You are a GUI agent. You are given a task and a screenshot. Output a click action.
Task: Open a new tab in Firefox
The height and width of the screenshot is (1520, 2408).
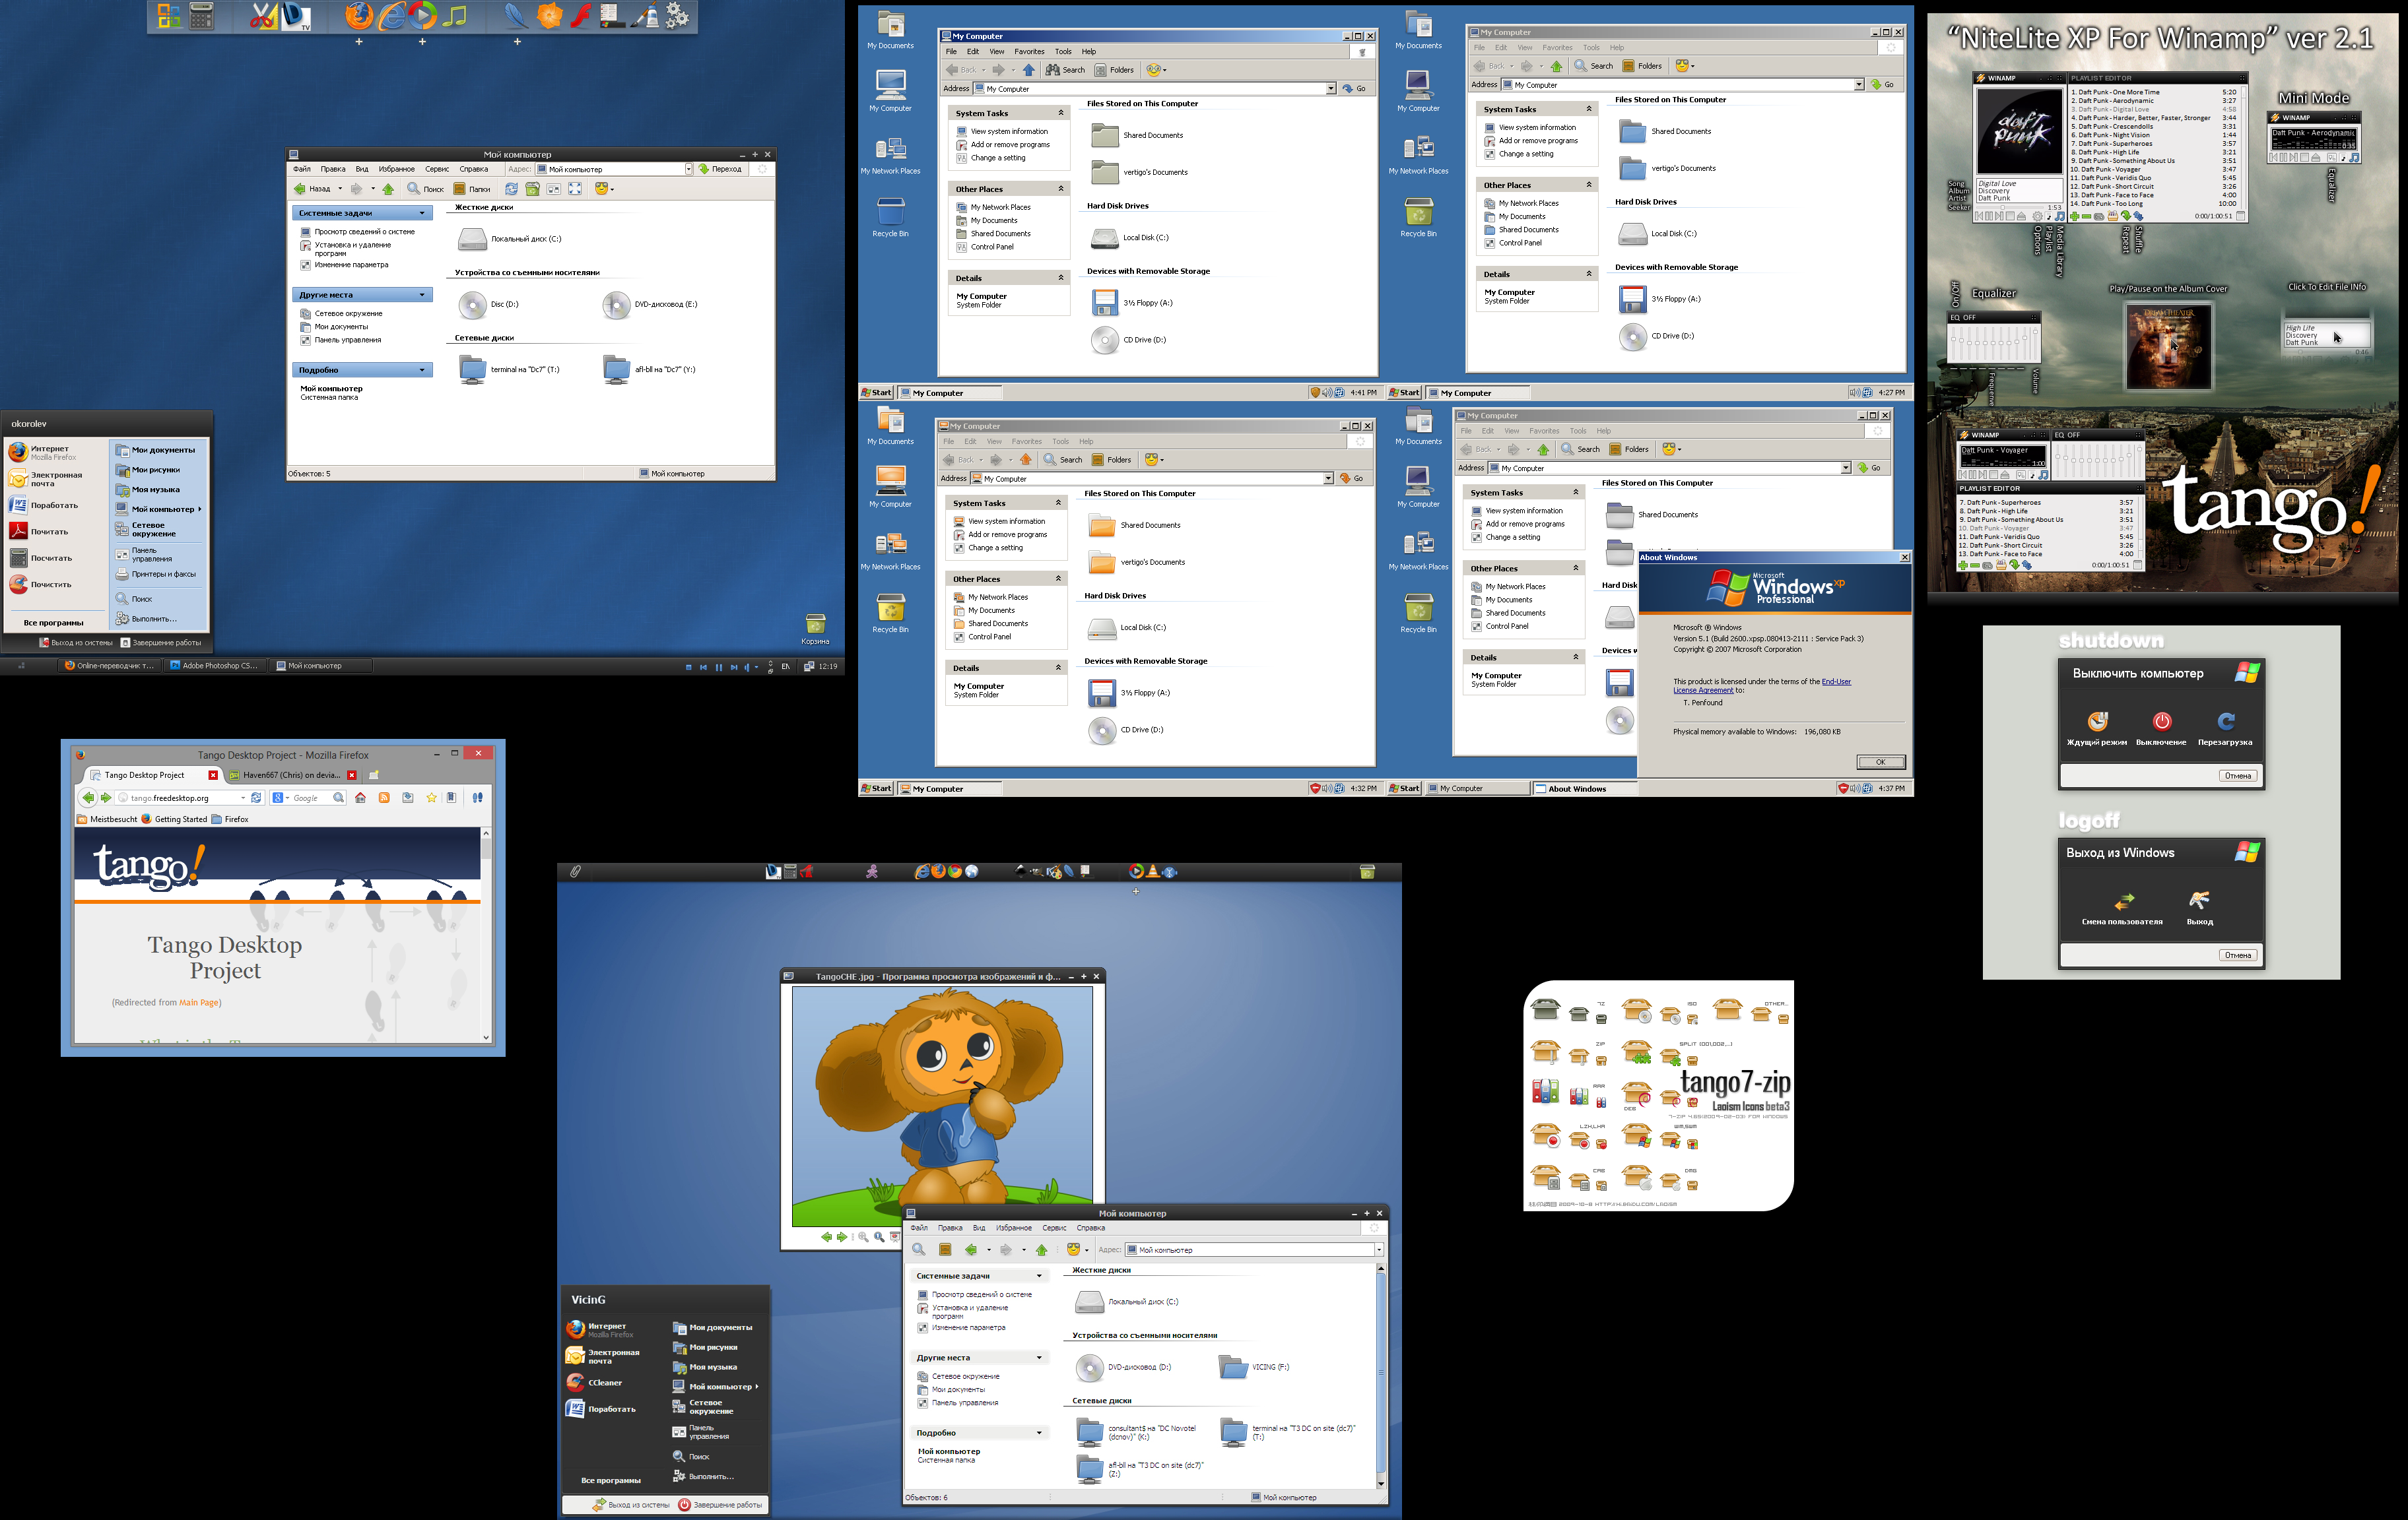[x=374, y=775]
